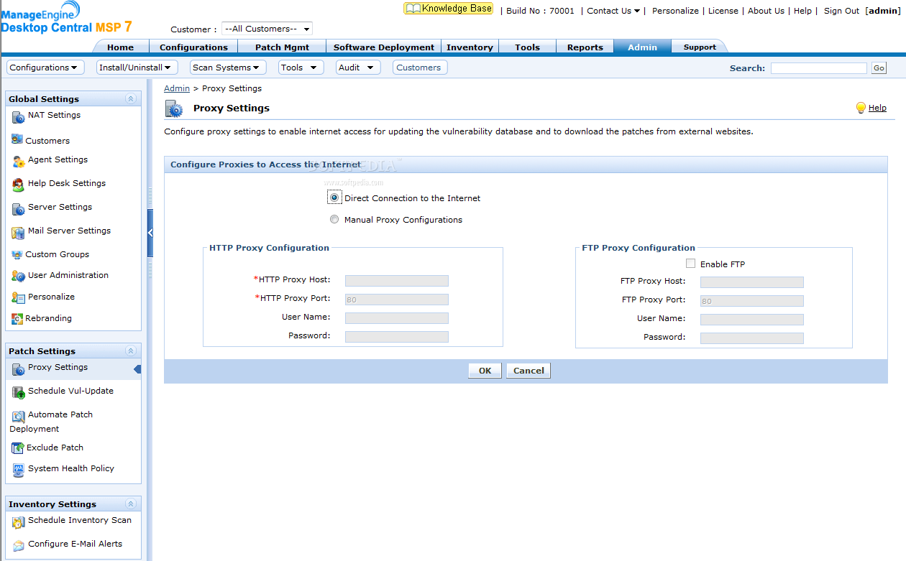The image size is (906, 561).
Task: Click the Sign Out link
Action: click(x=841, y=11)
